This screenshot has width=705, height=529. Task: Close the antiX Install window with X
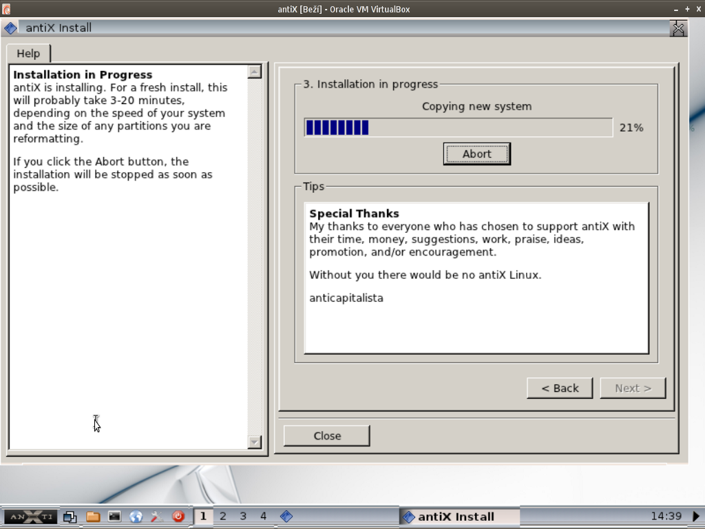(678, 28)
